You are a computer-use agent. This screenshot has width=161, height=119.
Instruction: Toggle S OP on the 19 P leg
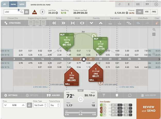pyautogui.click(x=103, y=108)
